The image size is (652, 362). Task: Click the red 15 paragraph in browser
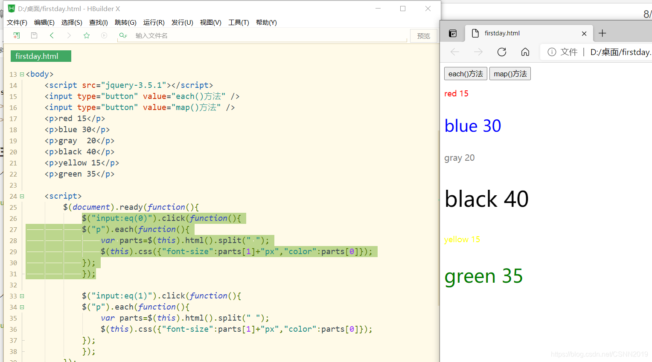point(456,93)
